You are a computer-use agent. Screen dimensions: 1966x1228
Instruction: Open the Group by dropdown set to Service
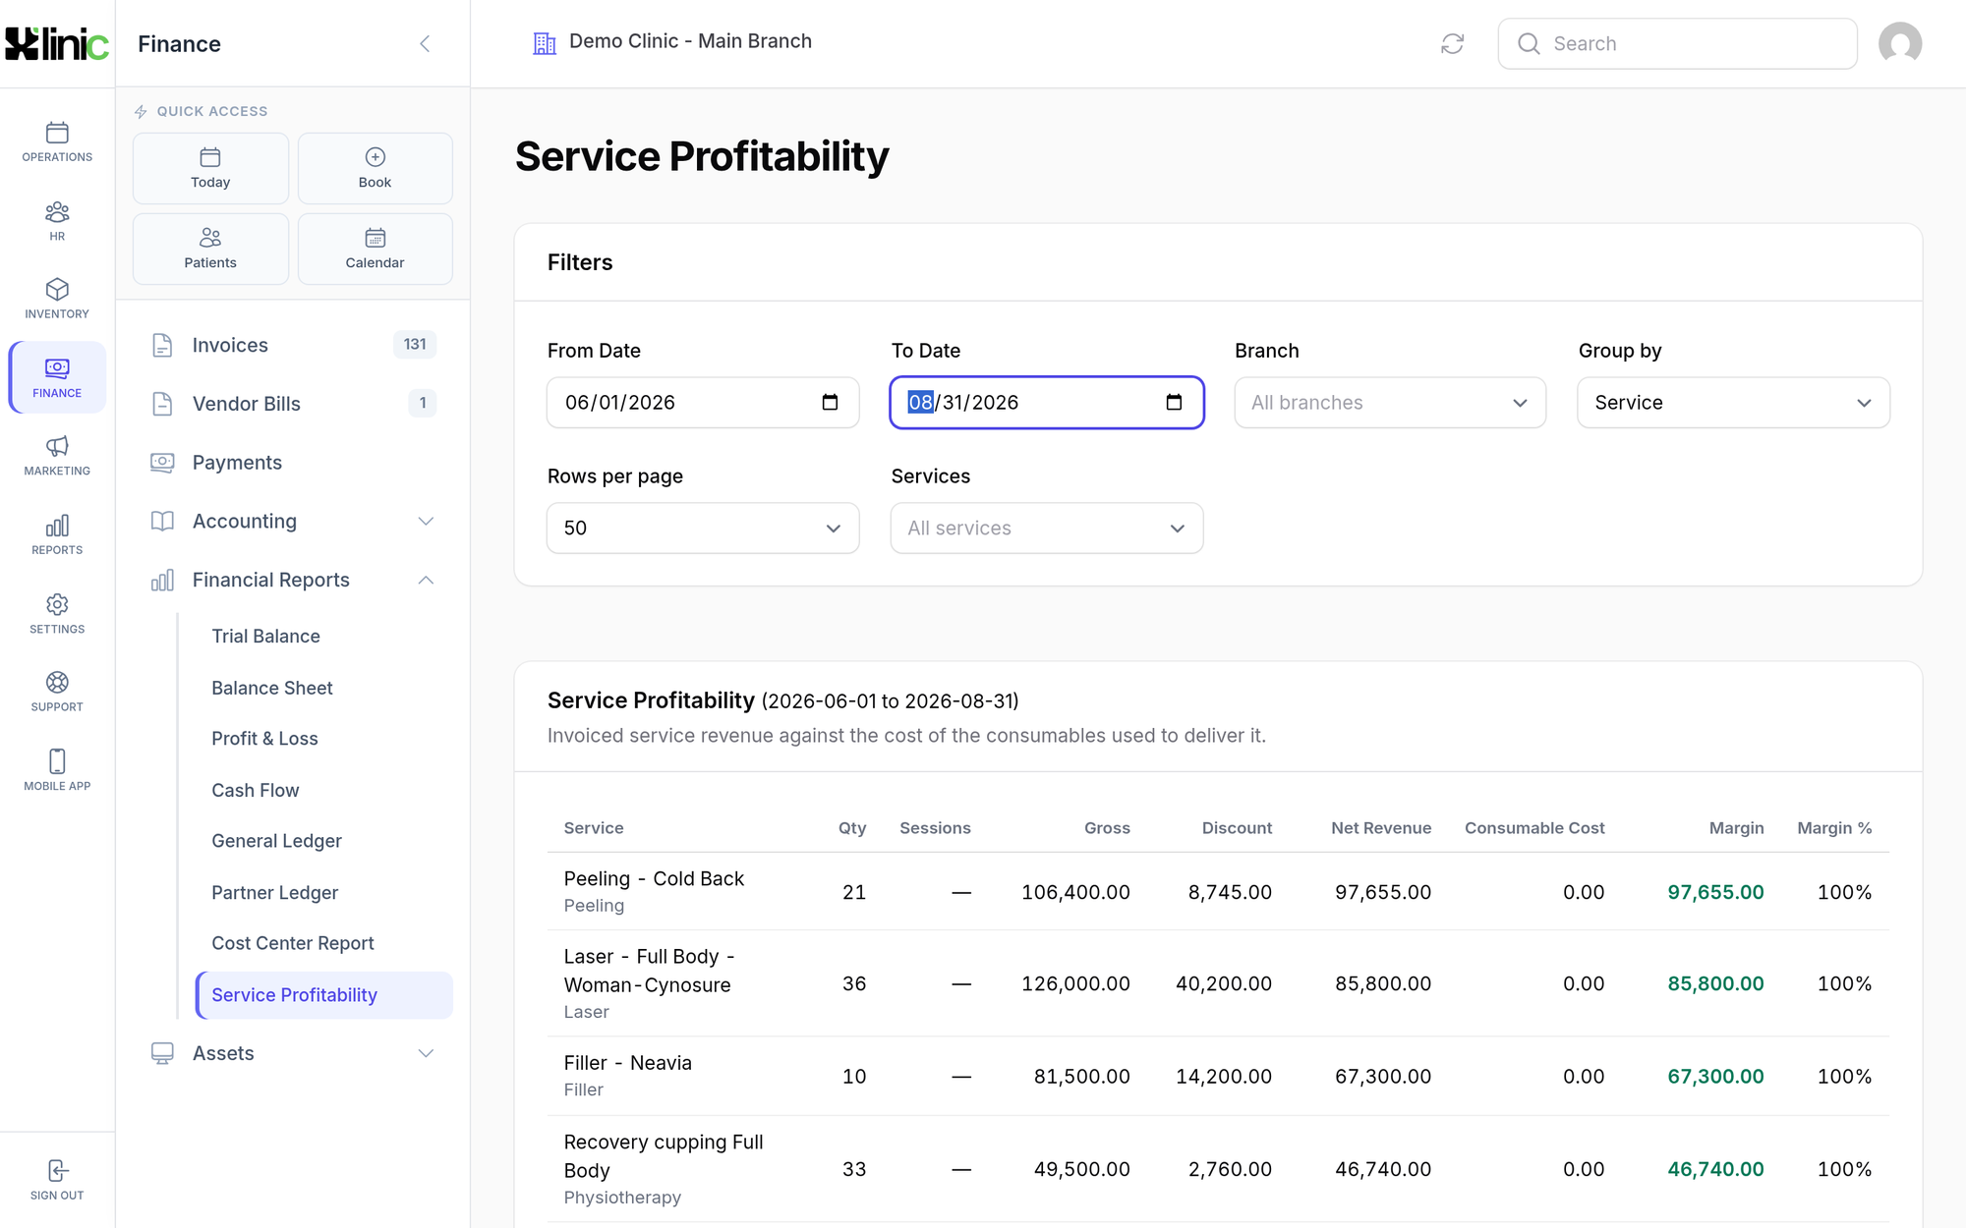coord(1733,403)
